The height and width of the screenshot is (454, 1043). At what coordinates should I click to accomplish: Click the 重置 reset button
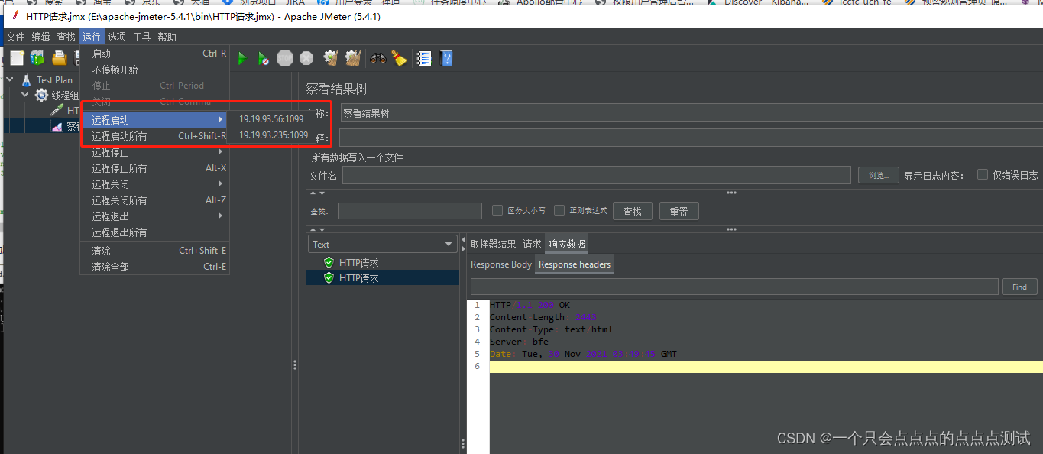[x=679, y=211]
